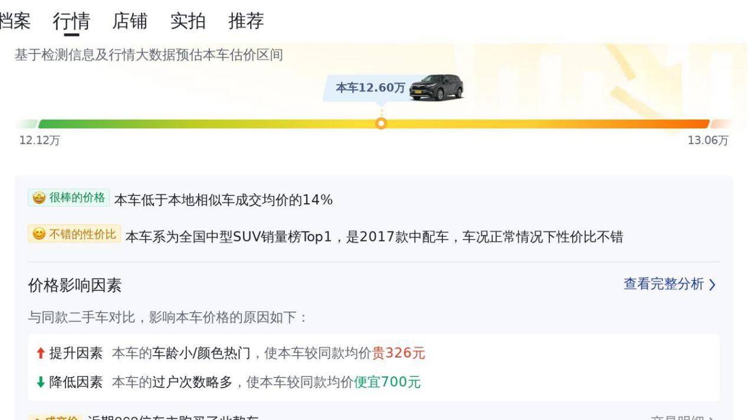The width and height of the screenshot is (748, 420).
Task: Go to the 实拍 tab
Action: 188,21
